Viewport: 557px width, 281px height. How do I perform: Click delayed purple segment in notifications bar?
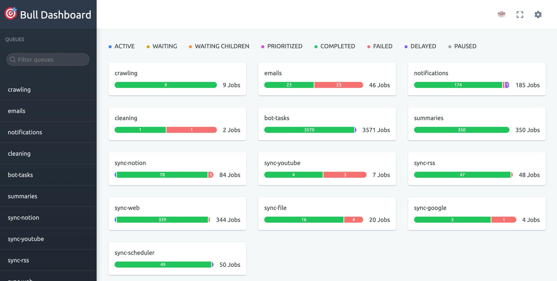(507, 85)
